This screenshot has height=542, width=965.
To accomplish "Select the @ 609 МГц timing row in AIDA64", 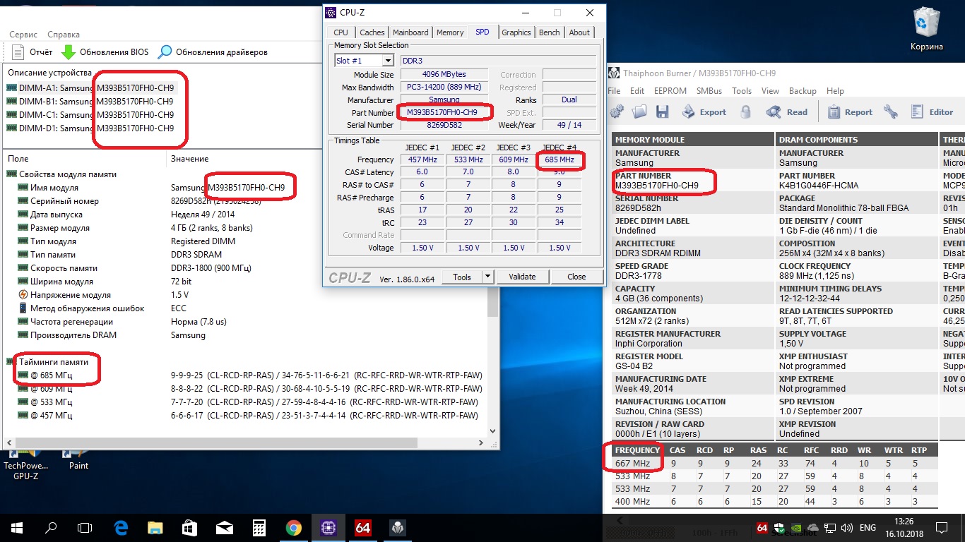I will pos(251,389).
